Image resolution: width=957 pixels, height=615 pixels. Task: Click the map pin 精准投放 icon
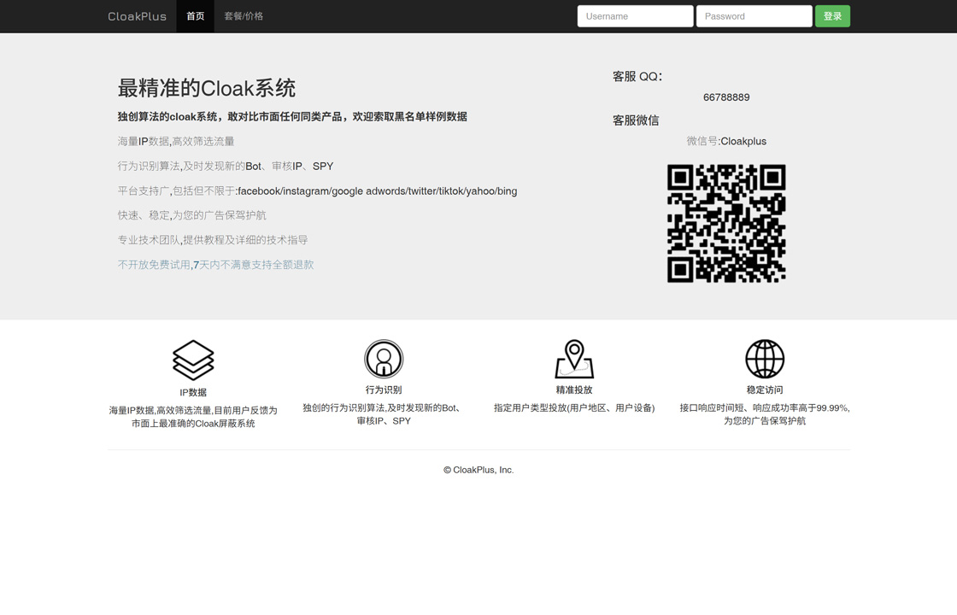pos(574,359)
